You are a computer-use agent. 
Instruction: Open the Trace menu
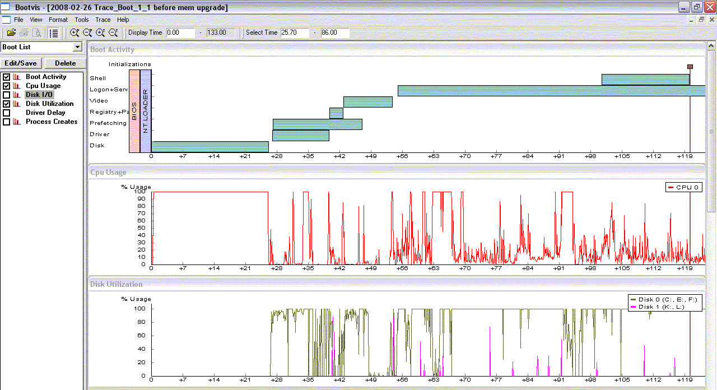point(103,20)
